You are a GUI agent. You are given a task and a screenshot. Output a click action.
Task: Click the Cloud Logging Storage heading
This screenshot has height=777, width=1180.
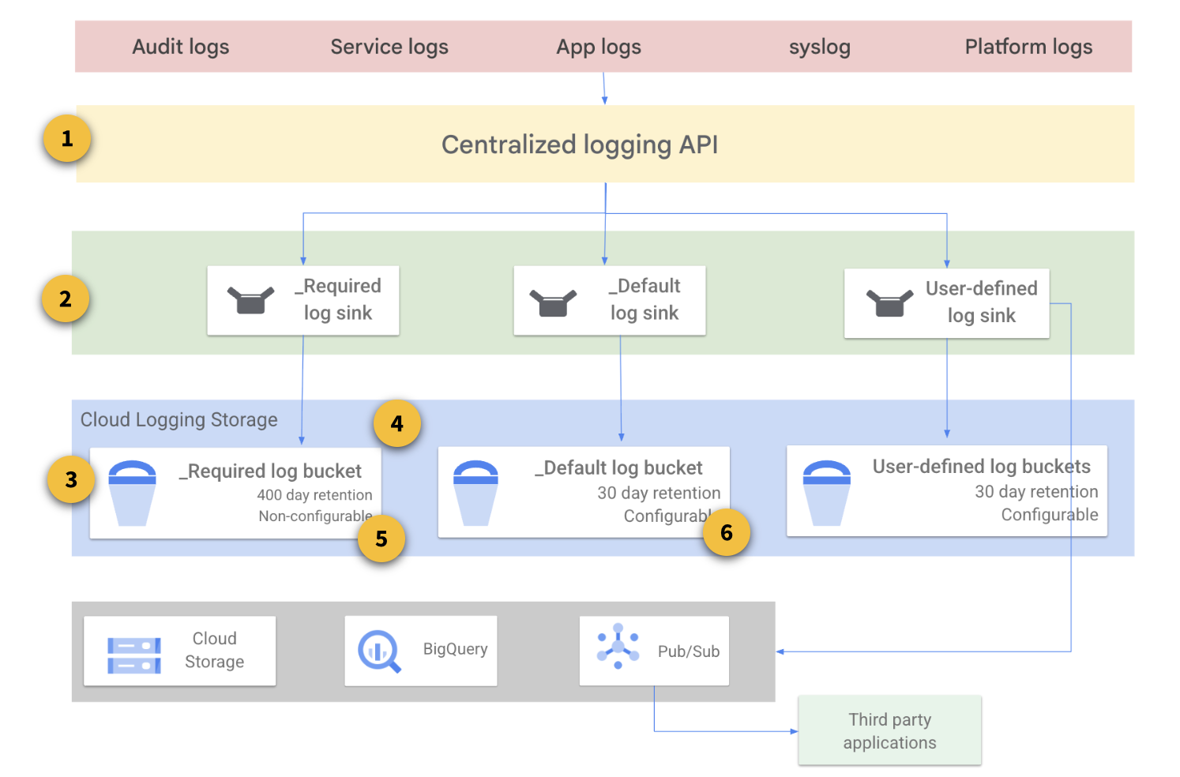tap(179, 419)
